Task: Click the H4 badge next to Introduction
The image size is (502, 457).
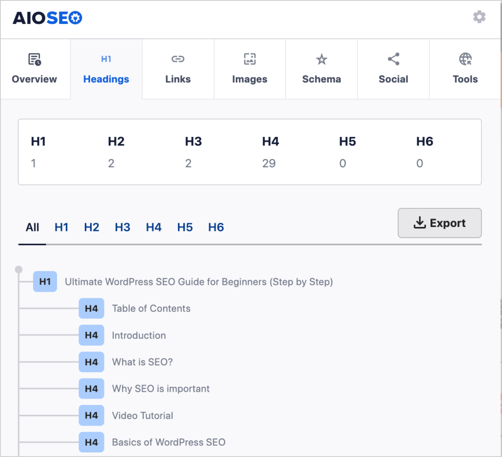Action: click(92, 335)
